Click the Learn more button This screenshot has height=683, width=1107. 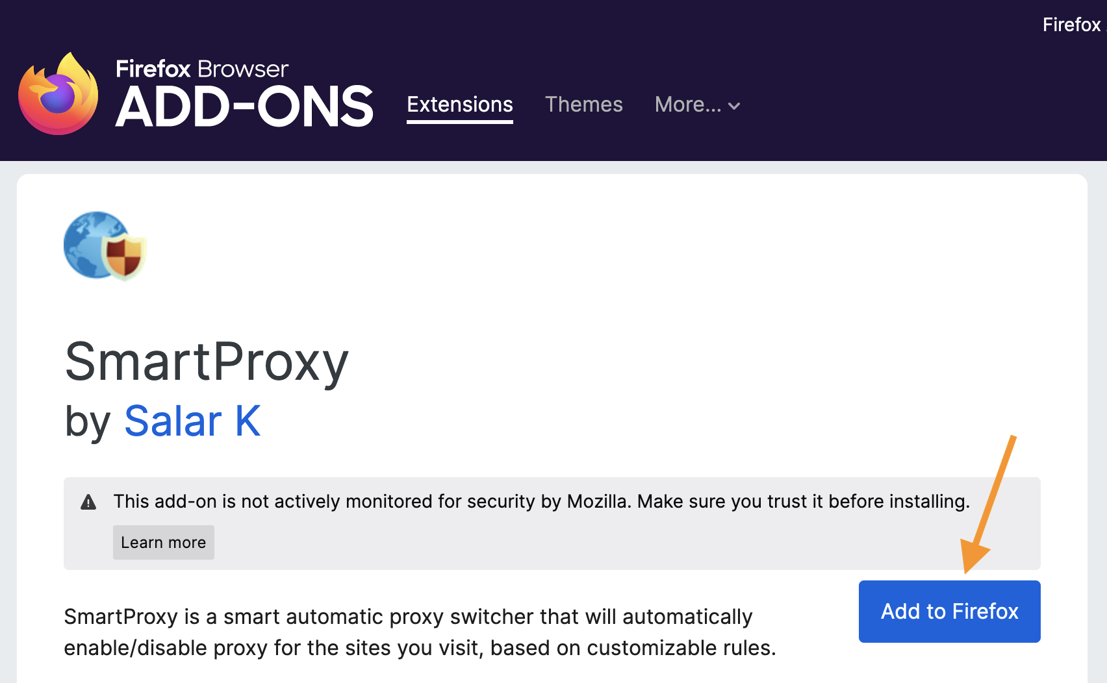click(164, 542)
